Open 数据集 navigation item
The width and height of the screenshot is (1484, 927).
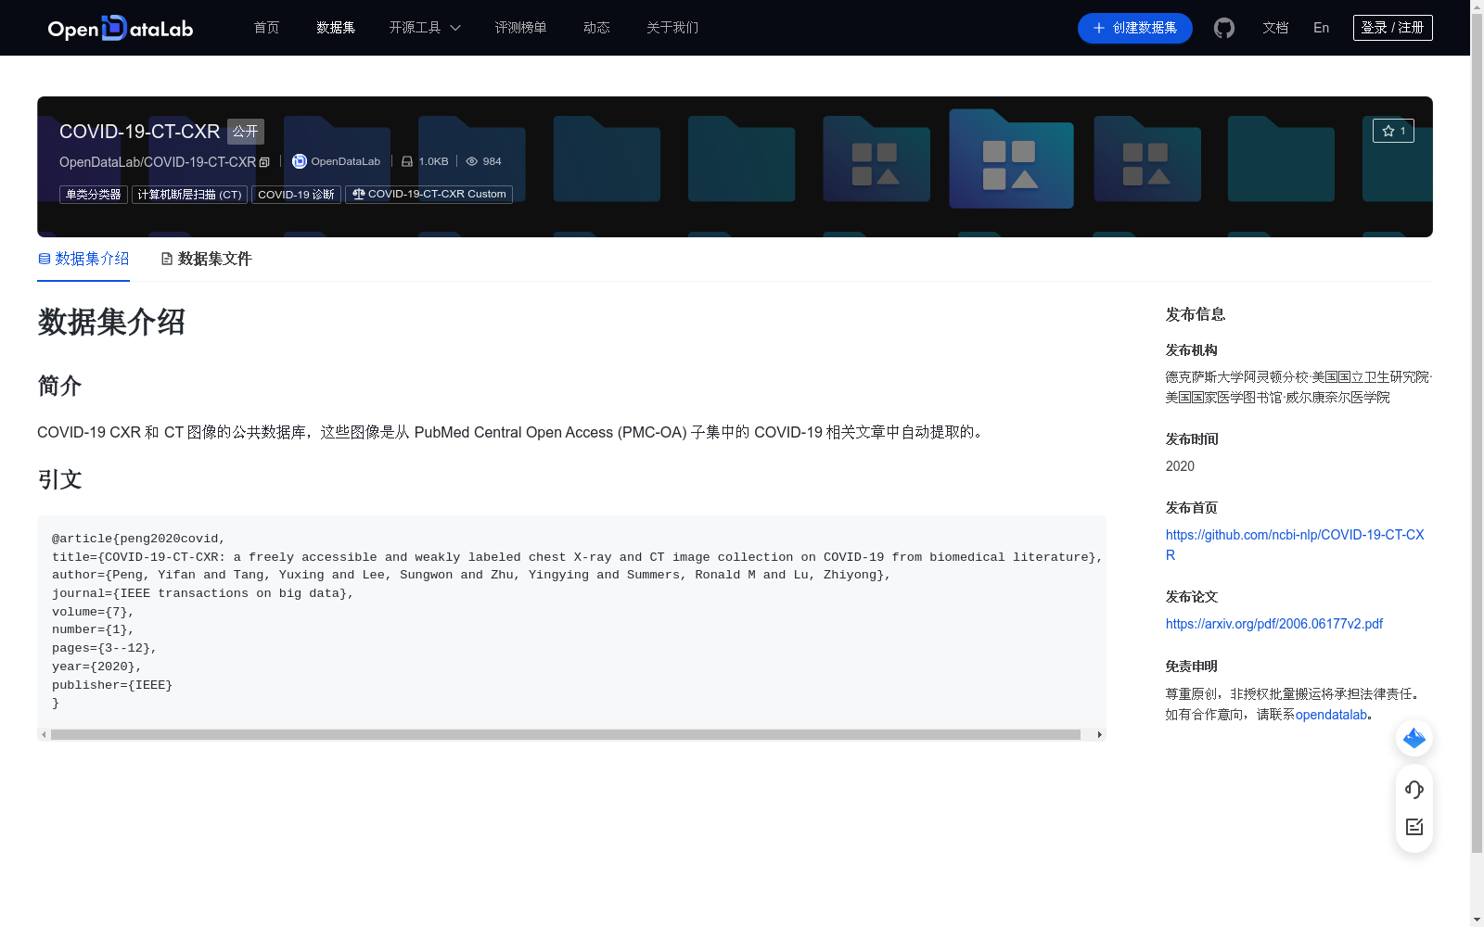[336, 28]
